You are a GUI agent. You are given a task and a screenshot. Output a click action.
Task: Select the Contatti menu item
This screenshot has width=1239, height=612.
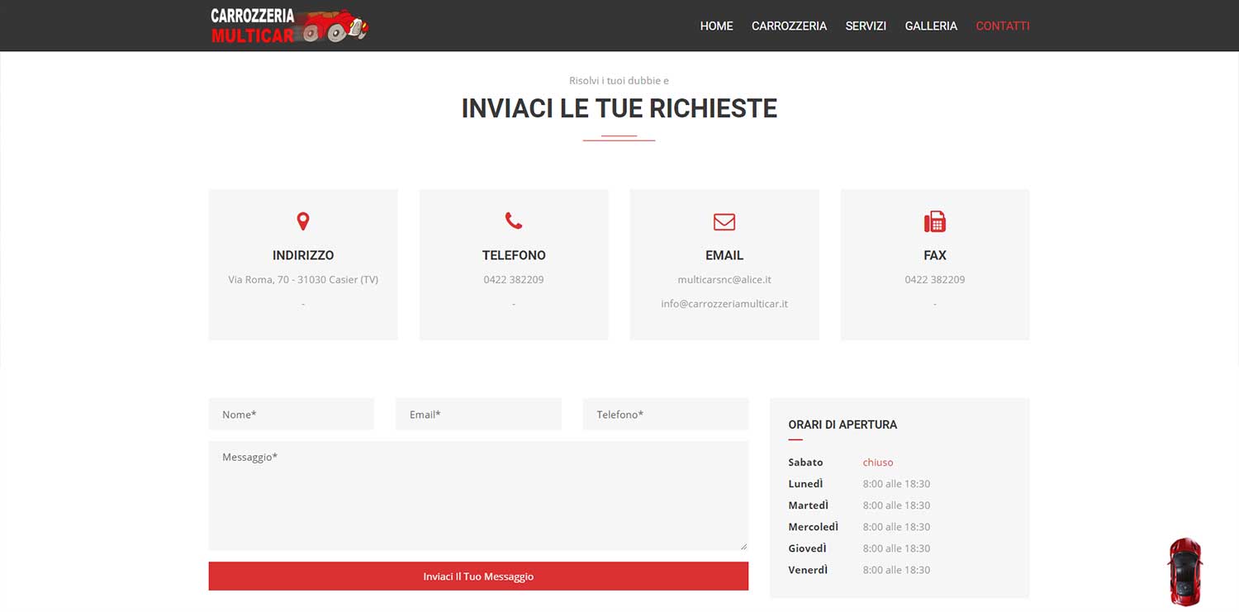(1002, 26)
